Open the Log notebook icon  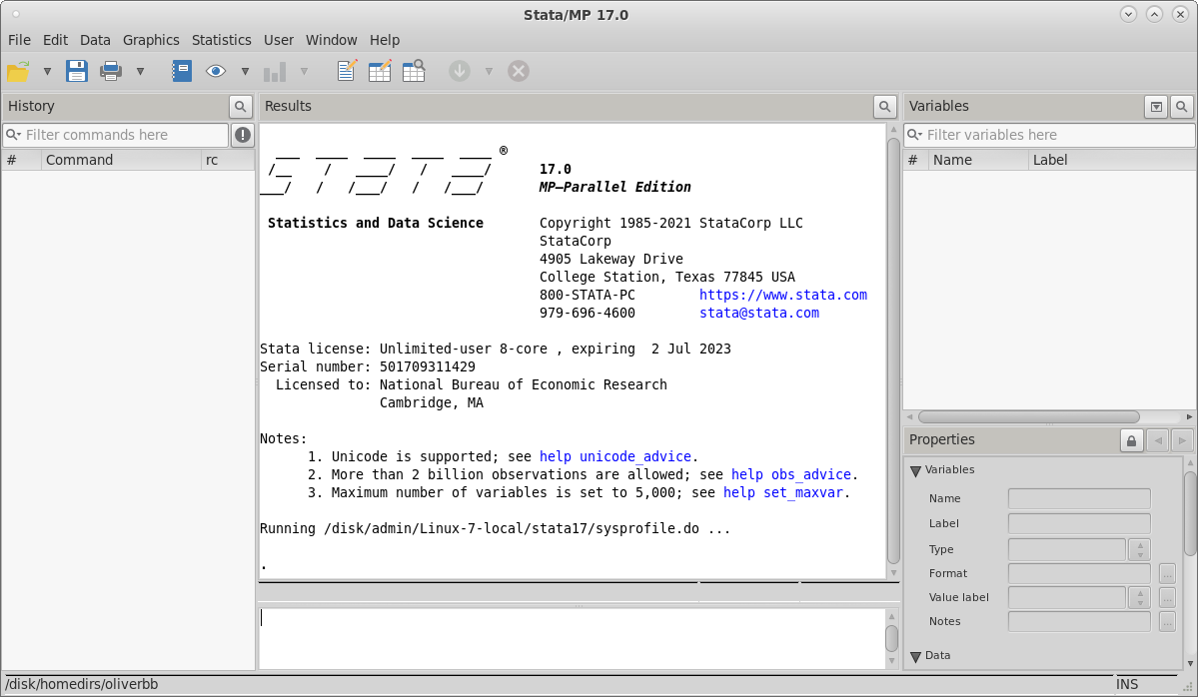pos(181,71)
